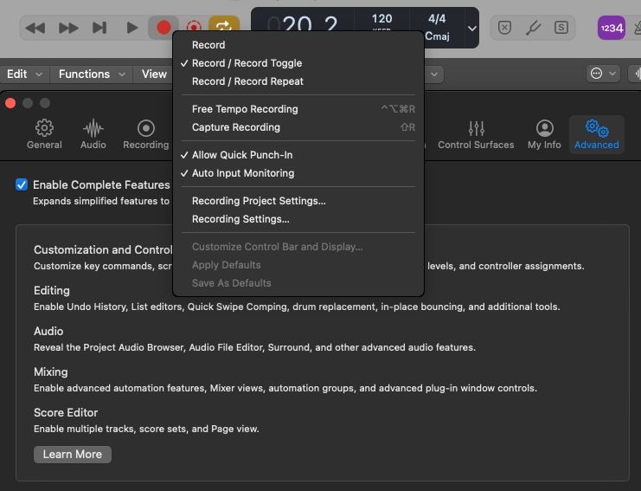641x491 pixels.
Task: Open the Audio settings pane
Action: point(93,134)
